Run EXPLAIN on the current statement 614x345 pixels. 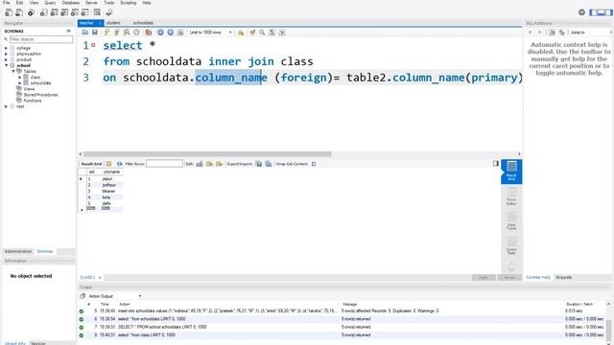(127, 33)
